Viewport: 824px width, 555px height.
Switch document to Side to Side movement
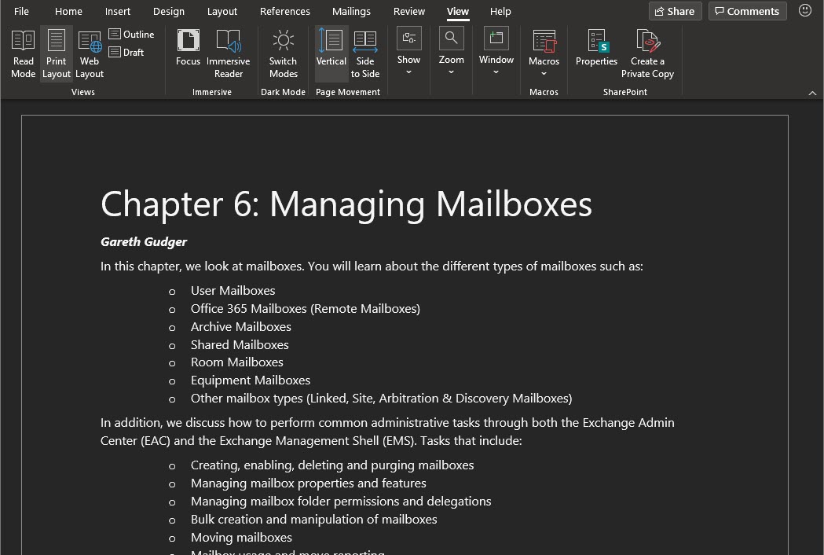click(x=364, y=53)
